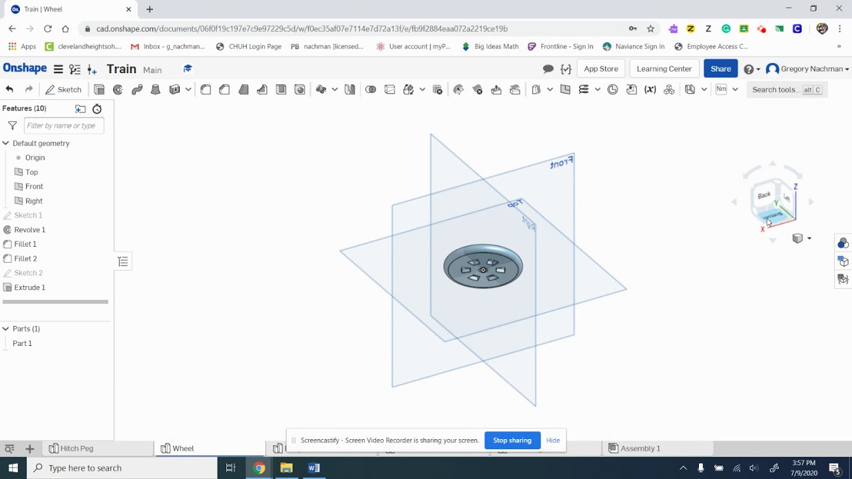Open the Onshape hamburger menu
Image resolution: width=852 pixels, height=479 pixels.
click(x=59, y=69)
